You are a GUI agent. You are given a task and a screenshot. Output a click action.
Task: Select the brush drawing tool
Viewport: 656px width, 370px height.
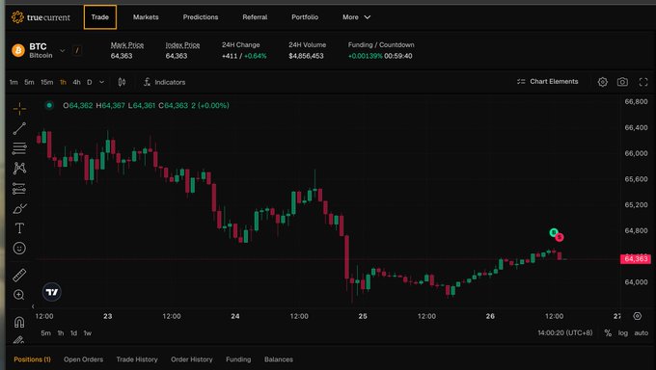click(19, 208)
